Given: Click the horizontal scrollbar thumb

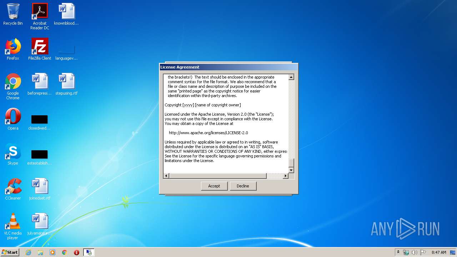Looking at the screenshot, I should pyautogui.click(x=218, y=176).
